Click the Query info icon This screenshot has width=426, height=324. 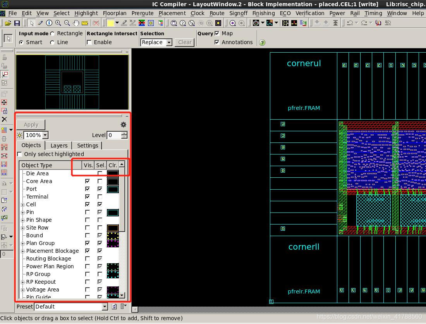(49, 23)
